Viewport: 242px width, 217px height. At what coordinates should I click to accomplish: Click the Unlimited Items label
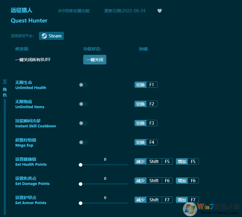pos(30,107)
